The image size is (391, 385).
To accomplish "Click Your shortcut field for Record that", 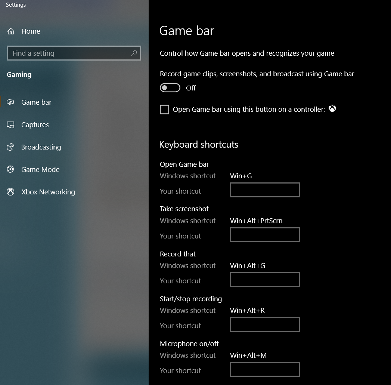I will pos(265,280).
